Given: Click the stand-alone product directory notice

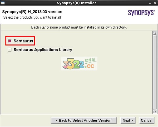Looking at the screenshot, I should pos(79,27).
